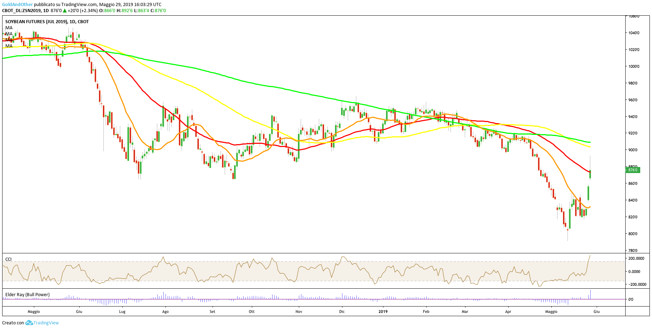Select the 2019 year marker on time axis

[x=383, y=312]
